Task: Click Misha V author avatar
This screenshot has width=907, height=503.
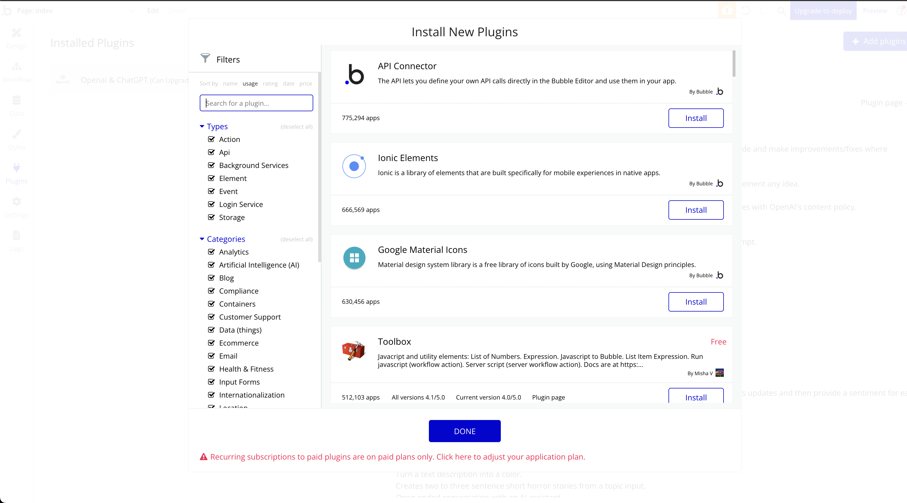Action: point(719,373)
